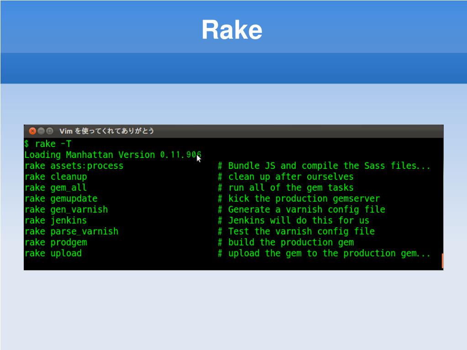The height and width of the screenshot is (350, 467).
Task: Select the "rake prodgem" task name
Action: (56, 243)
